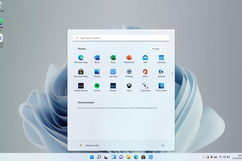The image size is (242, 161).
Task: Open the pinned Disney+ app
Action: 113,87
